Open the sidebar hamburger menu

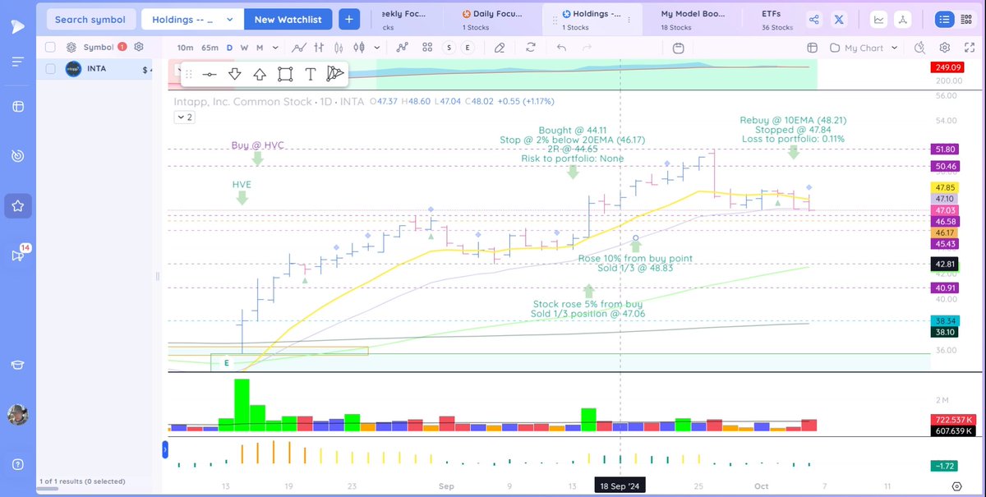click(18, 62)
